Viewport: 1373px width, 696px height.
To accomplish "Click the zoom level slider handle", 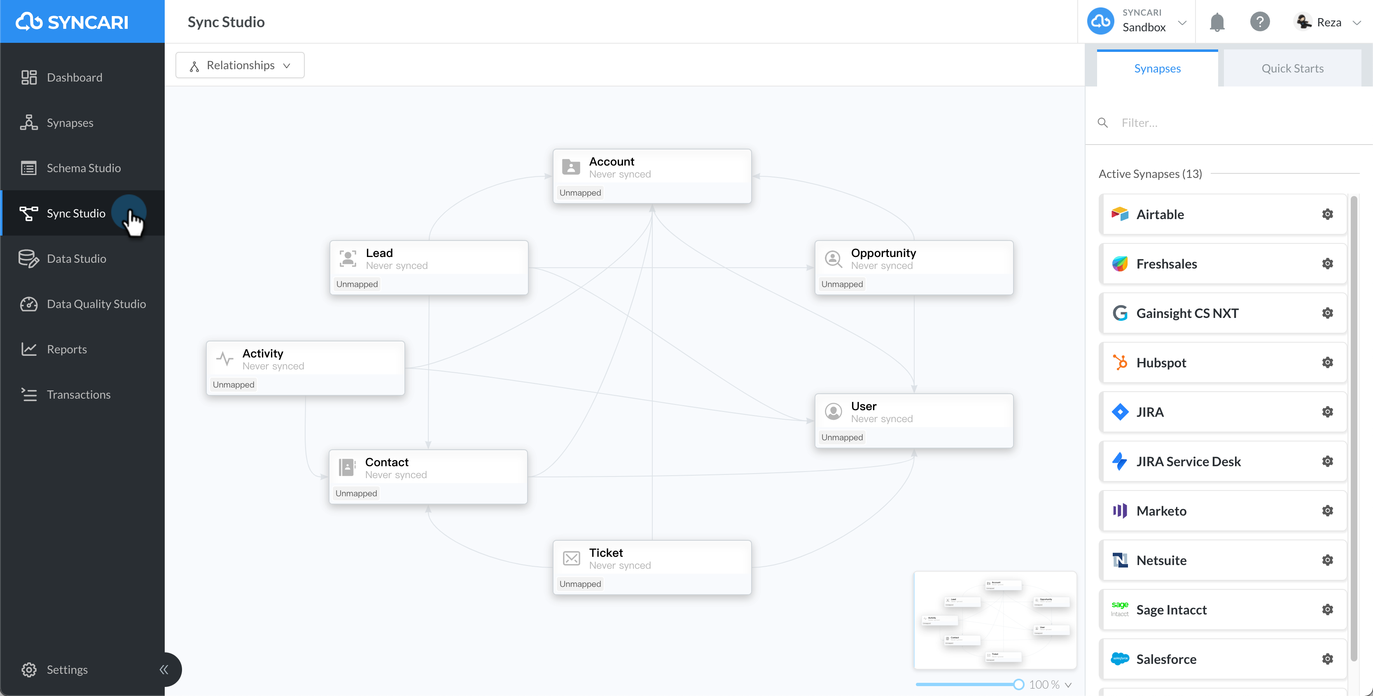I will pos(1018,684).
